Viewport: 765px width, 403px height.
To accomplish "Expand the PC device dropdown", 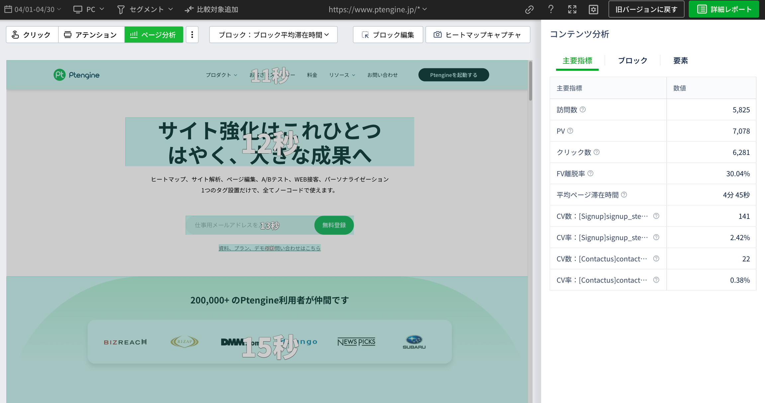I will pos(89,9).
